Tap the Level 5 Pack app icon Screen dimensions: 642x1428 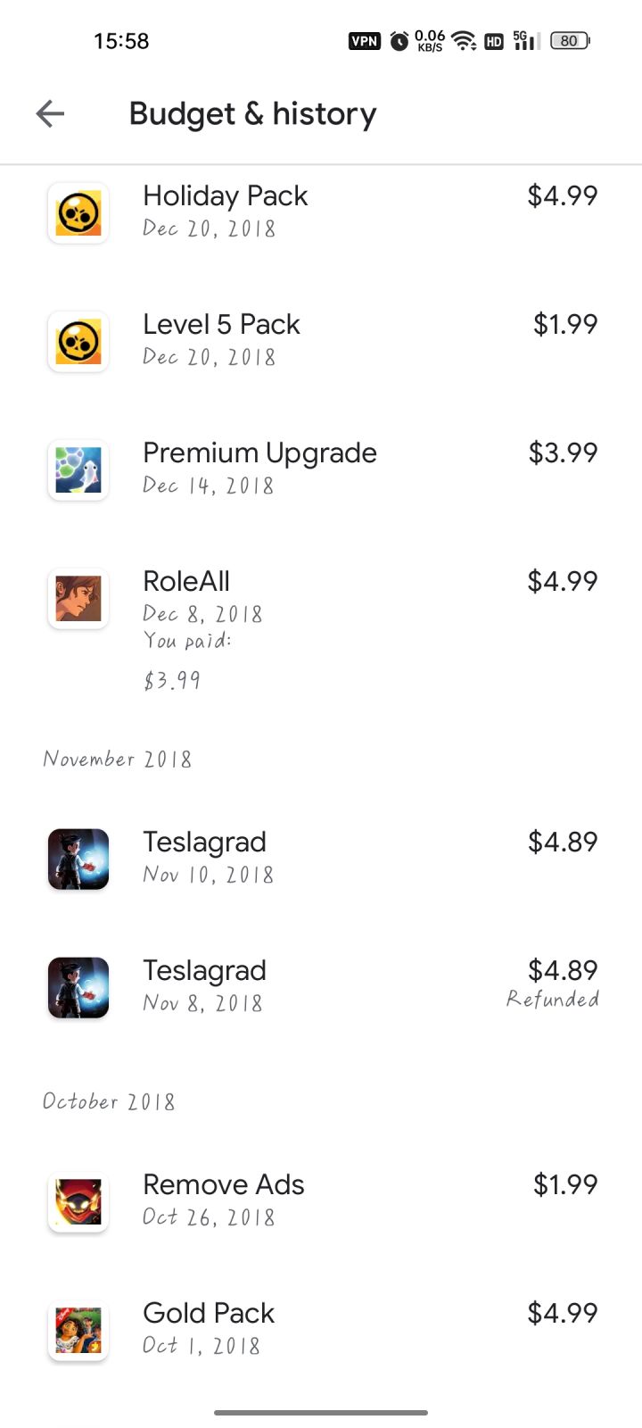[x=78, y=342]
